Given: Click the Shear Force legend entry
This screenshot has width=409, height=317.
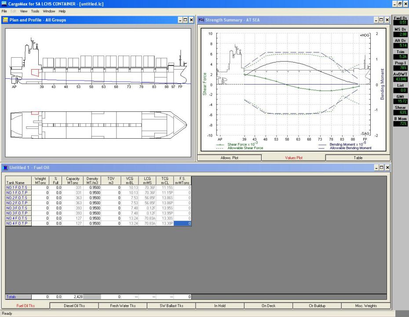Looking at the screenshot, I should [237, 144].
